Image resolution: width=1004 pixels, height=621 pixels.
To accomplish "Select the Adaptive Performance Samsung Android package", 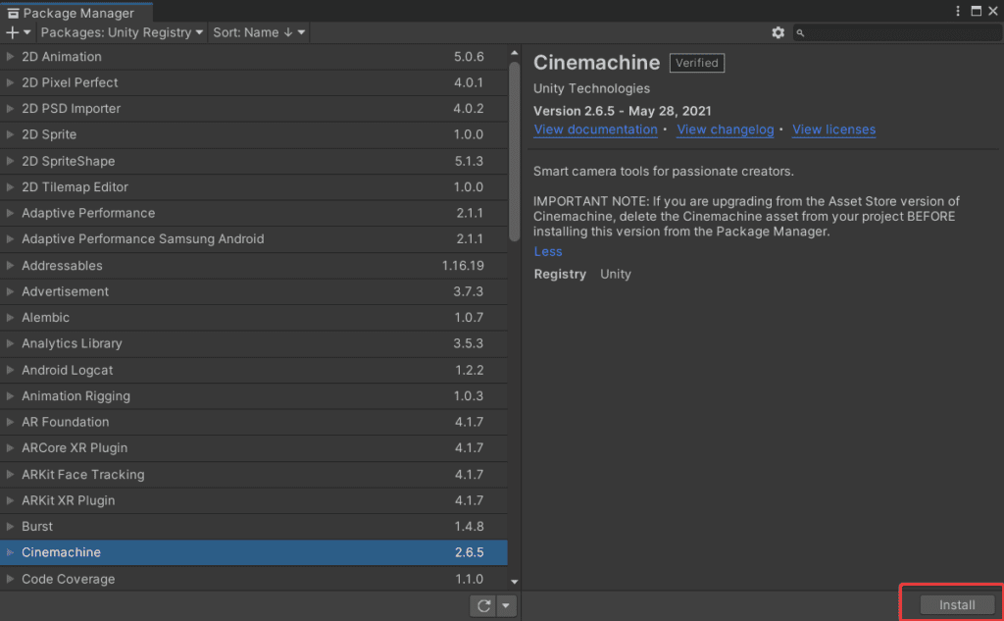I will (x=254, y=239).
